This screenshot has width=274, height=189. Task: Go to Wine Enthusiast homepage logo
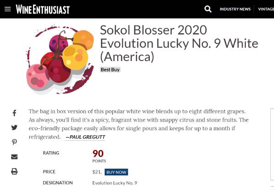pos(43,9)
